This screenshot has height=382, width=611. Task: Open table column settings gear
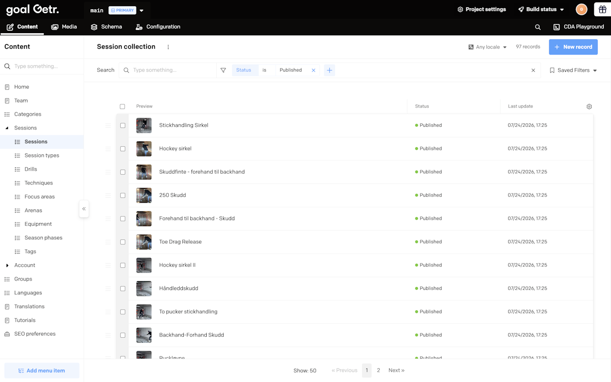(x=589, y=106)
